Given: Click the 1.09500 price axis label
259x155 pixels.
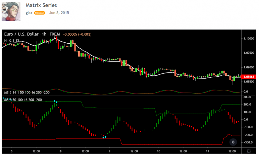Looking at the screenshot, I should click(249, 53).
